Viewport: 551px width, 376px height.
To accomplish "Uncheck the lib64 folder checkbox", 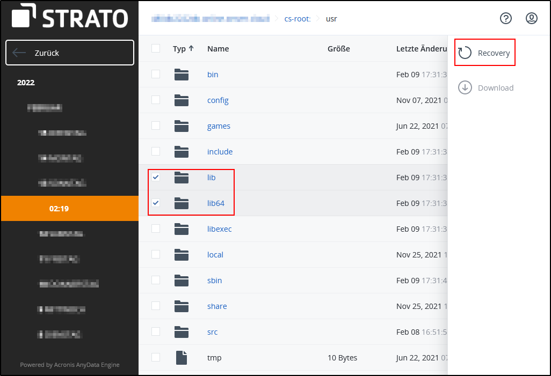I will 156,203.
